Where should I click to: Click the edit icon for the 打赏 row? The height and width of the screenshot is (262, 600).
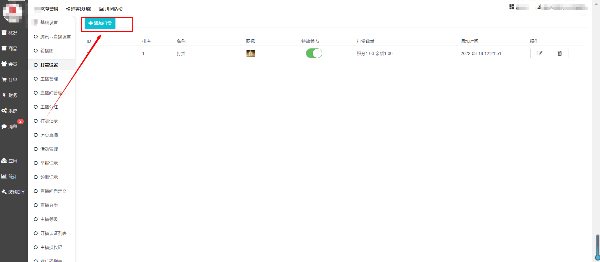[539, 53]
